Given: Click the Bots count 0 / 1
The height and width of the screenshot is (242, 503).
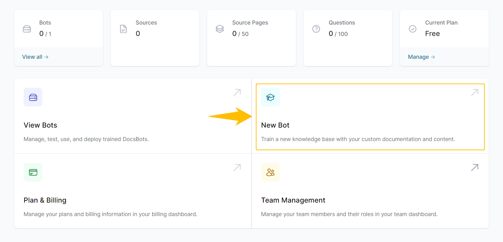Looking at the screenshot, I should pos(45,34).
